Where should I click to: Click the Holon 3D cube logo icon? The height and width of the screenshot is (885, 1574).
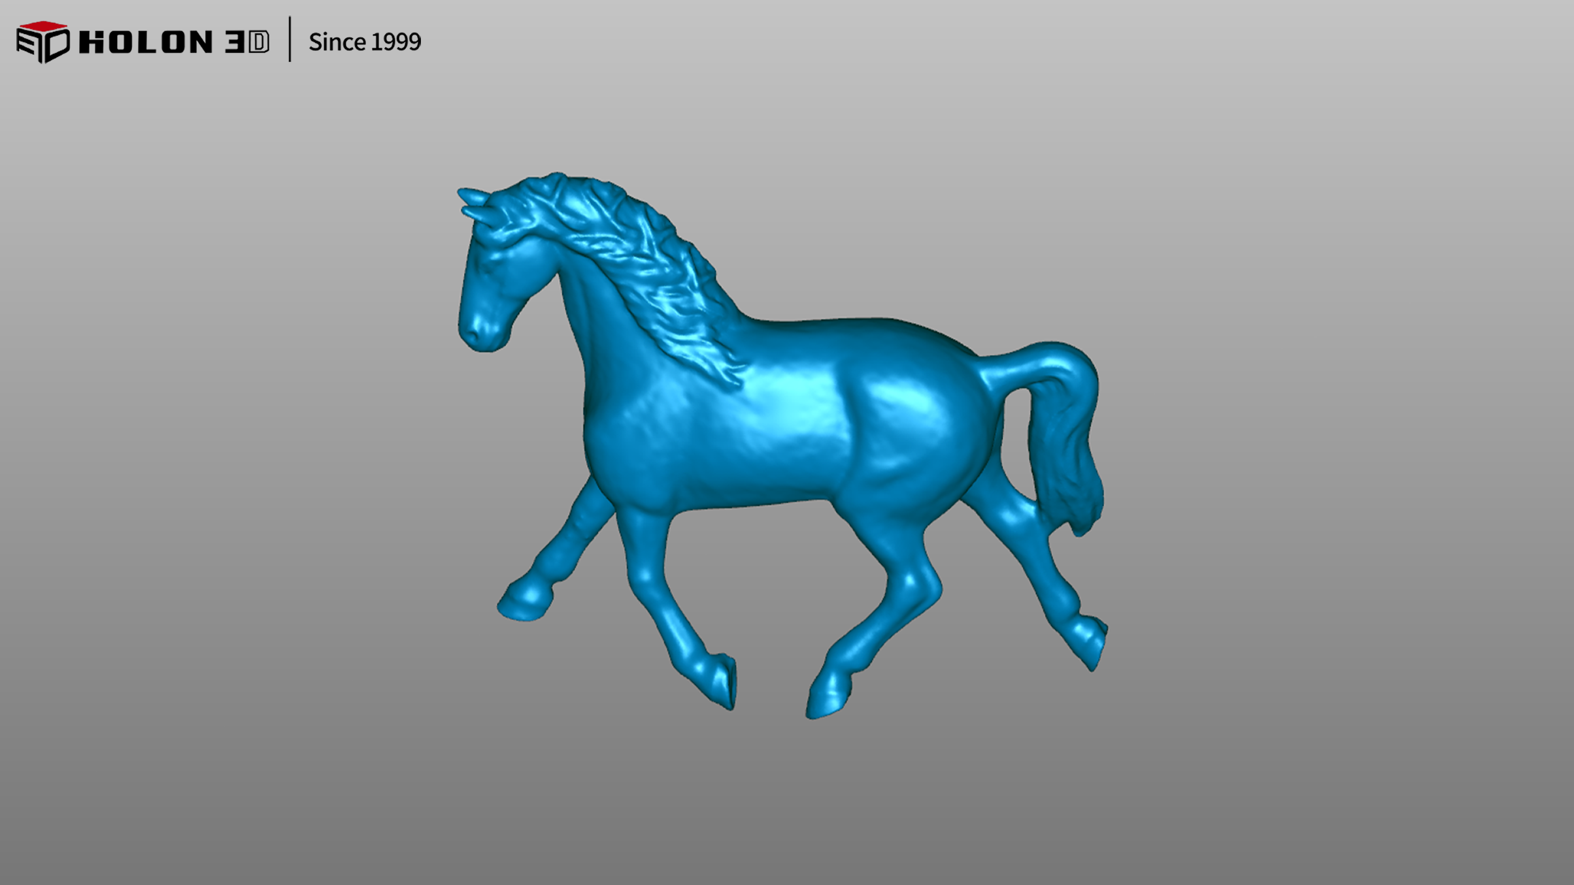42,42
